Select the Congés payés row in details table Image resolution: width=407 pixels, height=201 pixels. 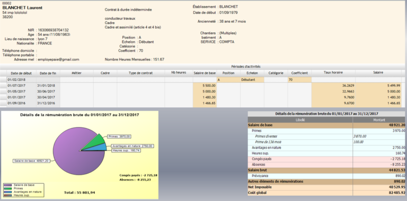pos(326,159)
